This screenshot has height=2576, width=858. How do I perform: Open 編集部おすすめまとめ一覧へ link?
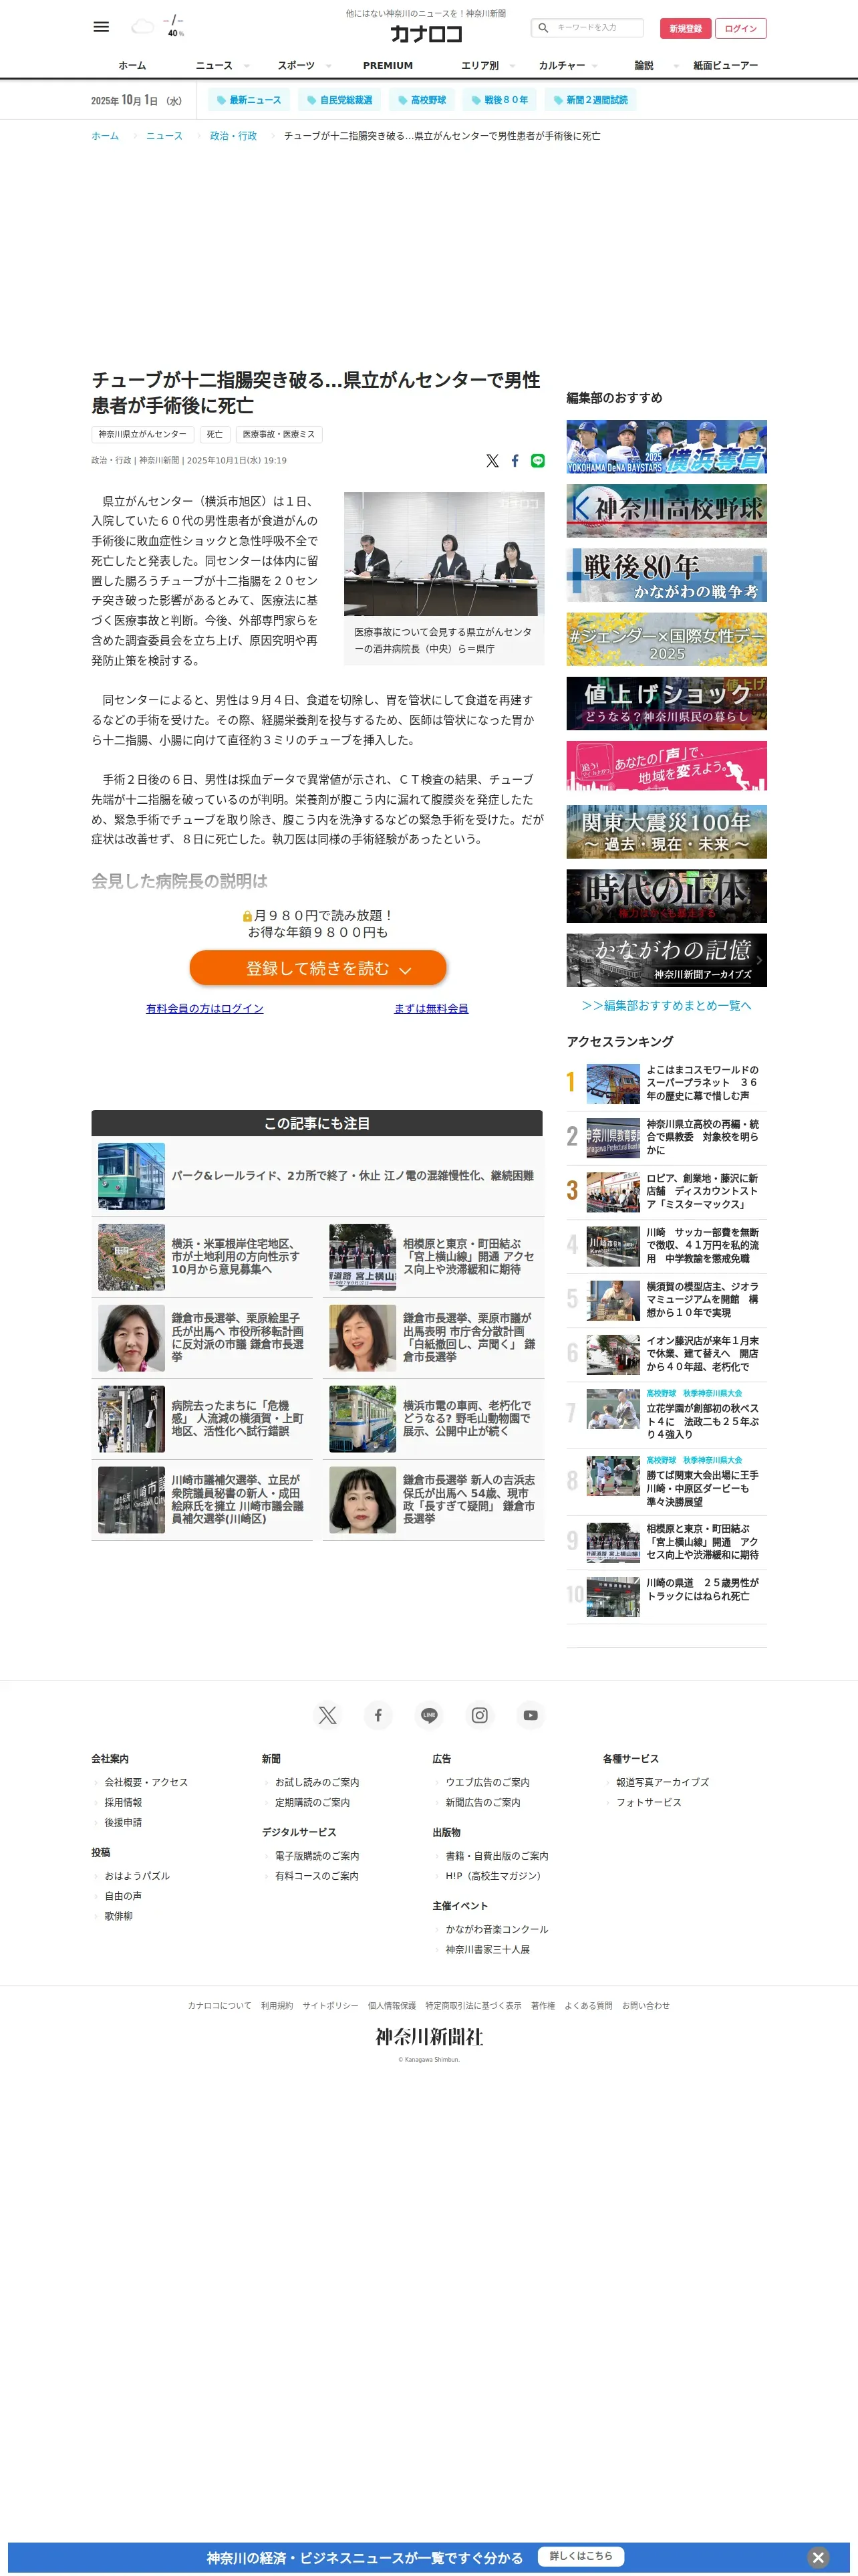click(666, 1005)
